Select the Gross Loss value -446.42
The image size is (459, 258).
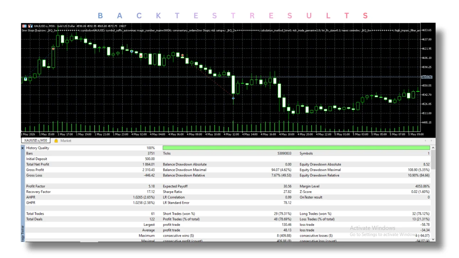(x=149, y=175)
